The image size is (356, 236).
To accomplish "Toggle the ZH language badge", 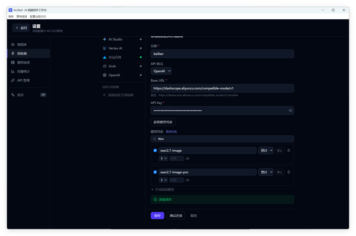I will (x=43, y=95).
